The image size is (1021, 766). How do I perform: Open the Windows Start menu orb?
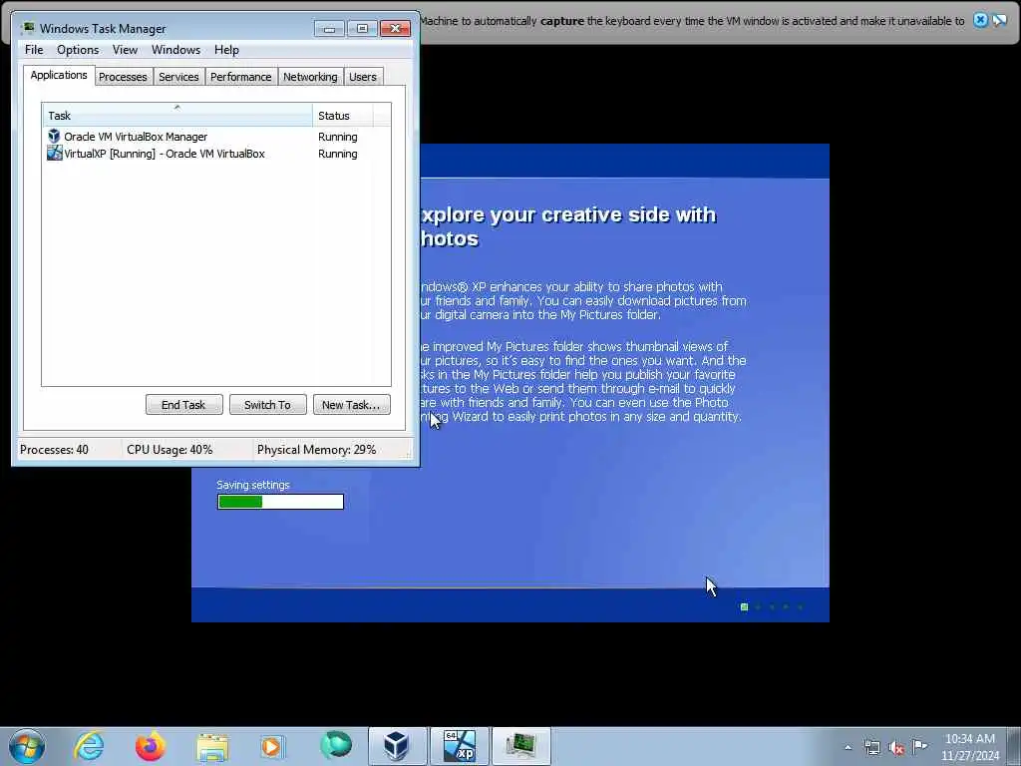tap(27, 746)
